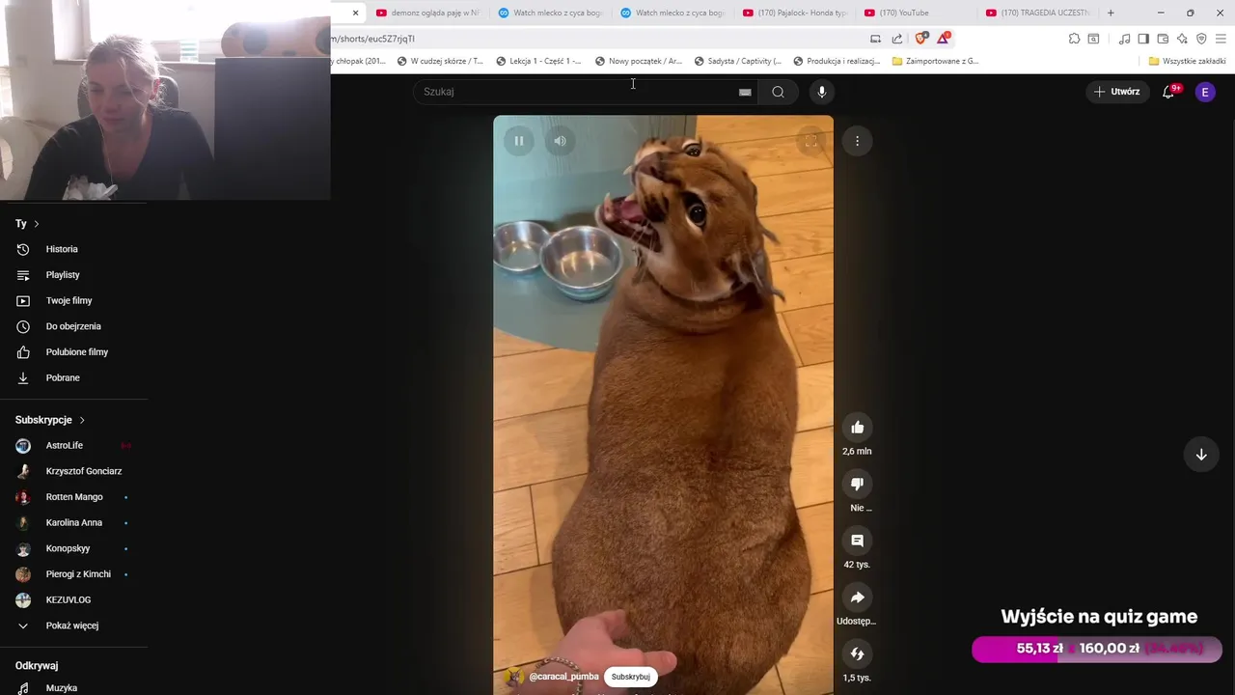Screen dimensions: 1235x695
Task: Dislike the caracal short
Action: (x=857, y=484)
